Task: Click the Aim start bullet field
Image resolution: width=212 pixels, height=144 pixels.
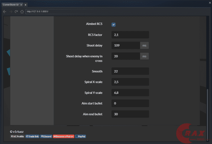Action: coord(130,103)
